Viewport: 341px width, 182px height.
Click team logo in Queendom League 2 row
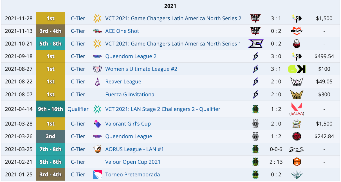[x=255, y=56]
